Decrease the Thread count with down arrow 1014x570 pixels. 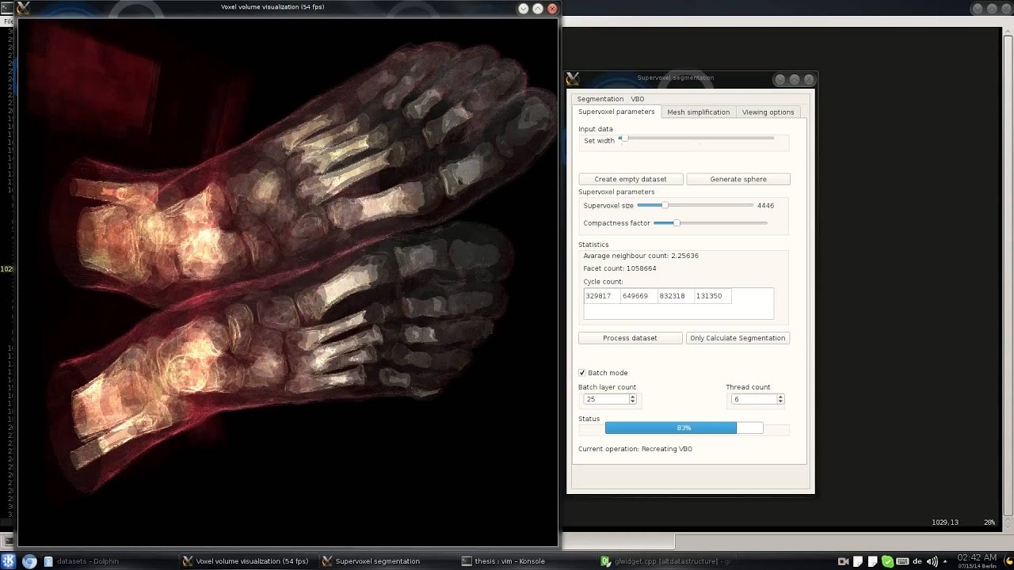click(x=780, y=402)
